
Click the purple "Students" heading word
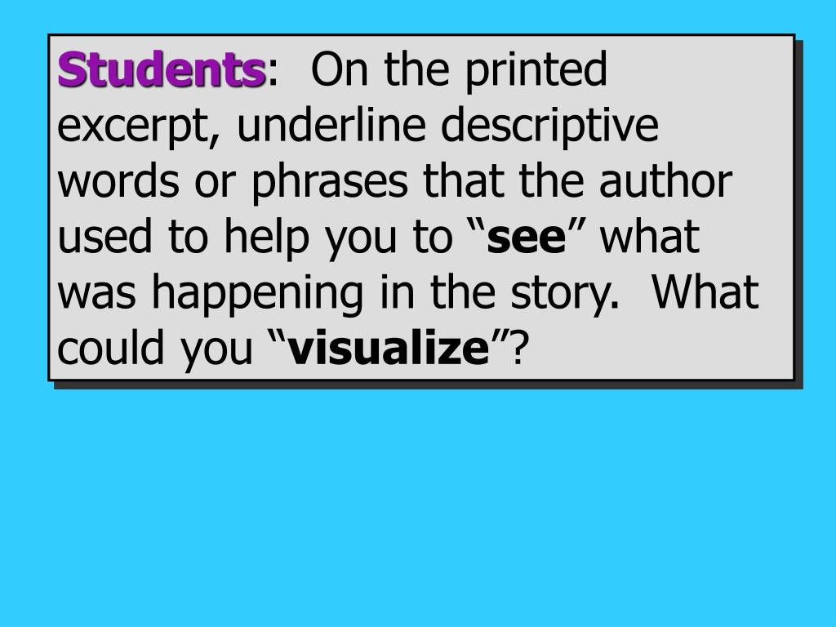tap(162, 70)
